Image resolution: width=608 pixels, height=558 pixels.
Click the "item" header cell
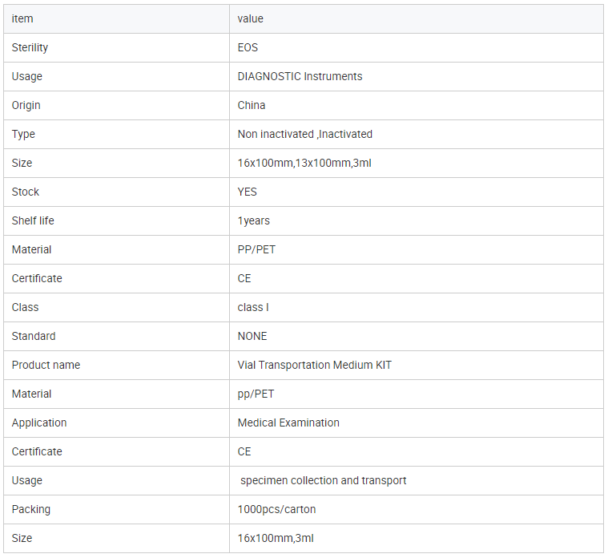click(22, 18)
